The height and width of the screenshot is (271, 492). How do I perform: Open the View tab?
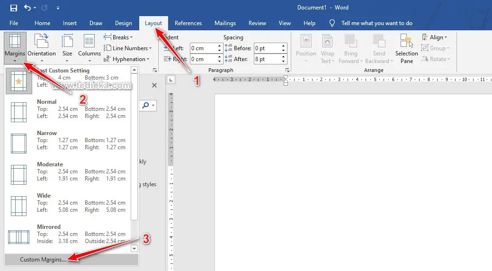click(285, 23)
